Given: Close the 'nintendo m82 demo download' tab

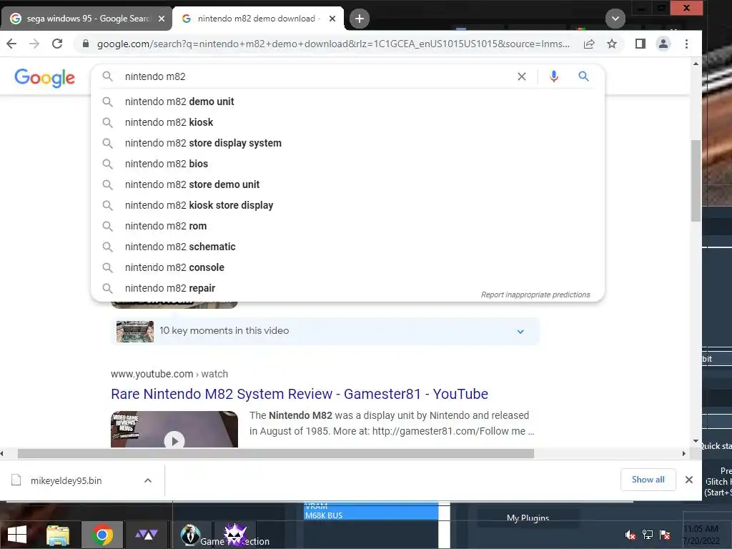Looking at the screenshot, I should click(332, 19).
